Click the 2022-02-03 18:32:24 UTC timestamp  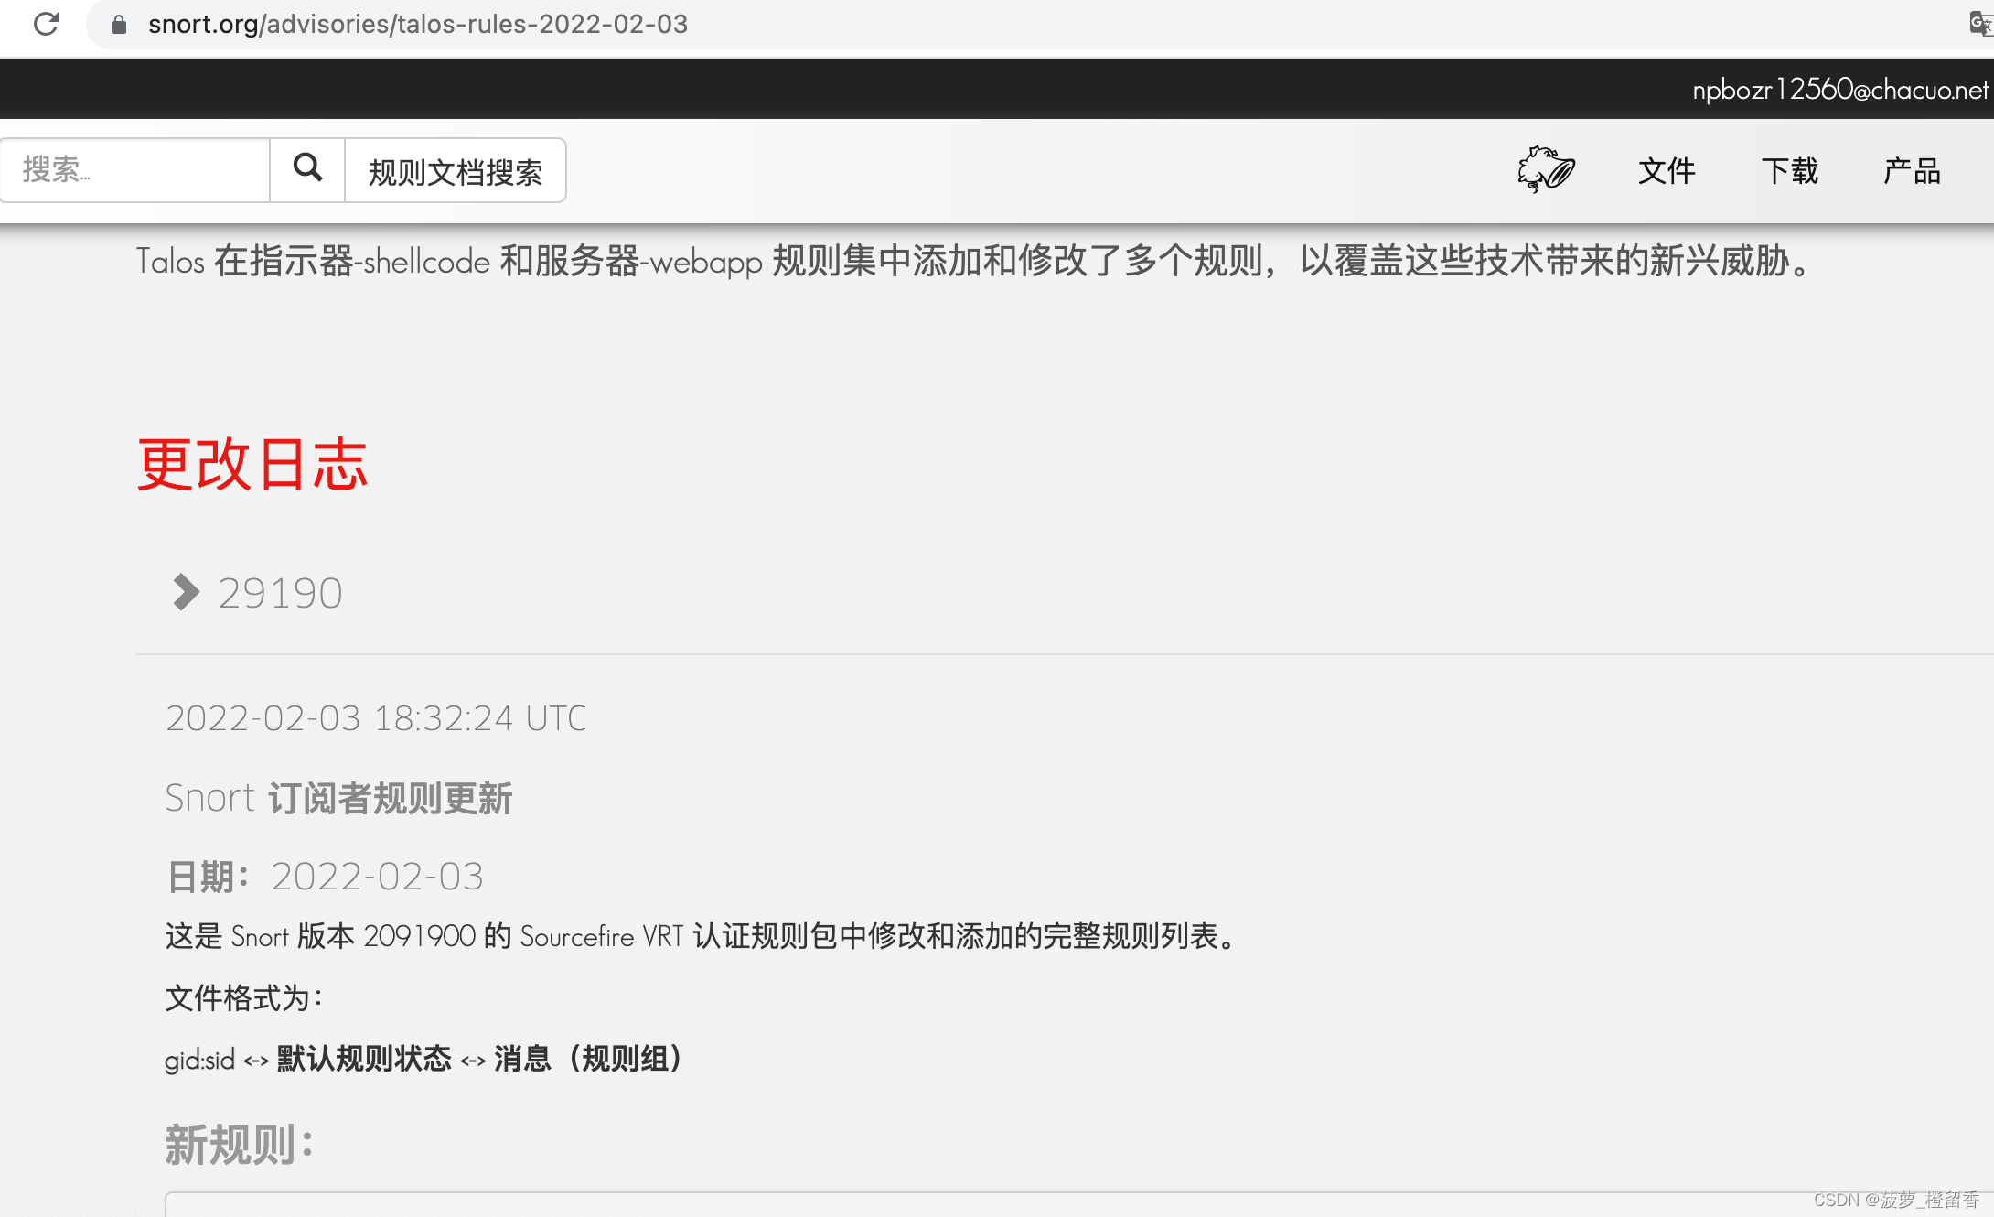pyautogui.click(x=376, y=718)
